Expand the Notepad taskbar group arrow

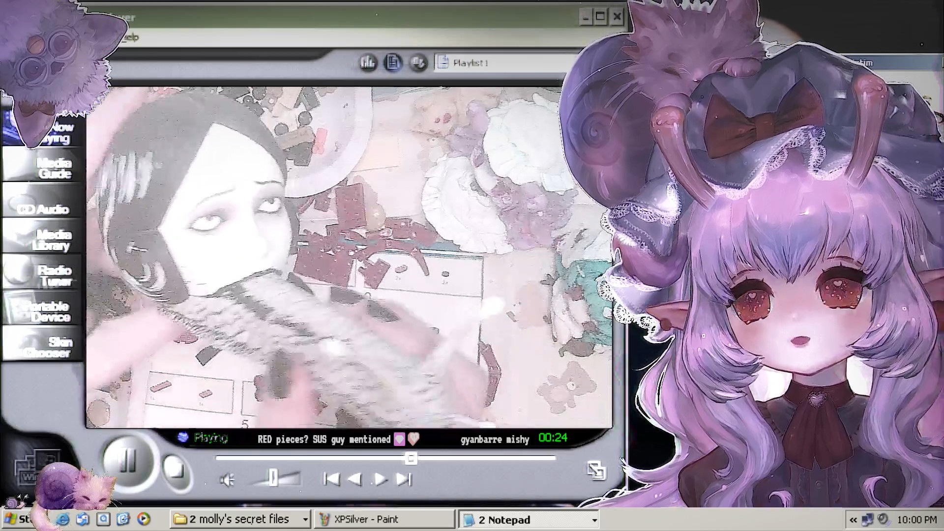coord(594,520)
